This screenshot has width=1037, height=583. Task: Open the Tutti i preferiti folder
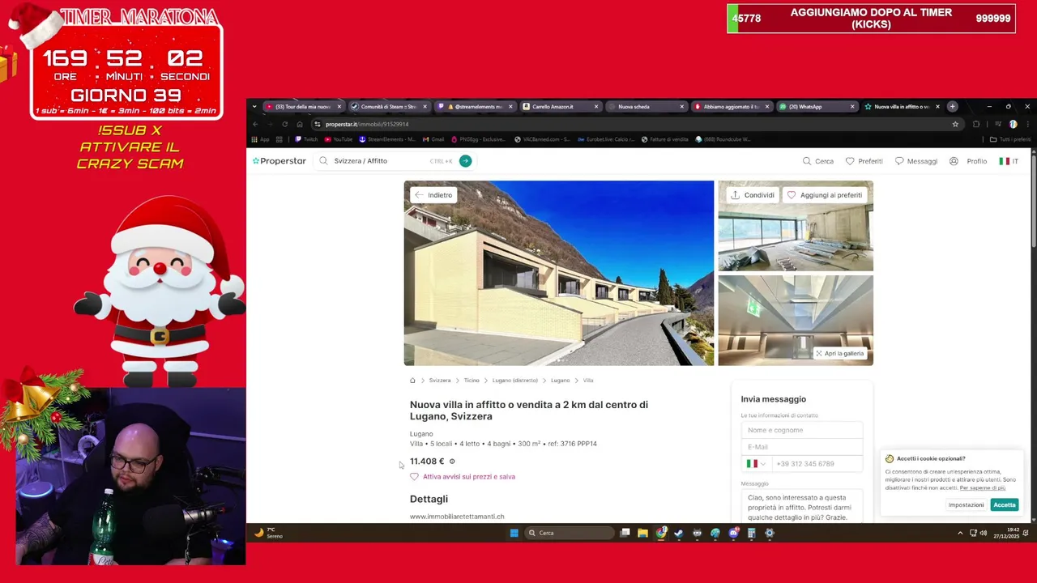pos(1010,139)
